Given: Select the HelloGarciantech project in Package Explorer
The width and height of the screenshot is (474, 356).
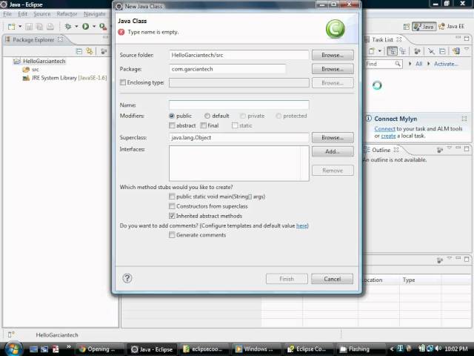Looking at the screenshot, I should 39,61.
